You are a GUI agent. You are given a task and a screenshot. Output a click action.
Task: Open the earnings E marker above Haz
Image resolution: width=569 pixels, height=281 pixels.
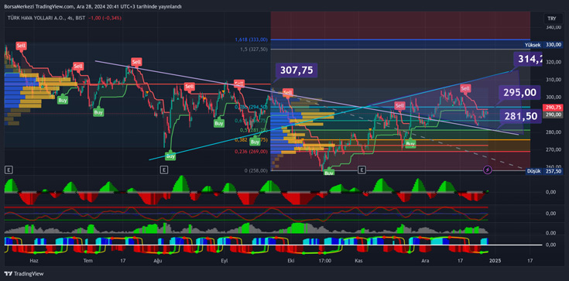click(8, 170)
